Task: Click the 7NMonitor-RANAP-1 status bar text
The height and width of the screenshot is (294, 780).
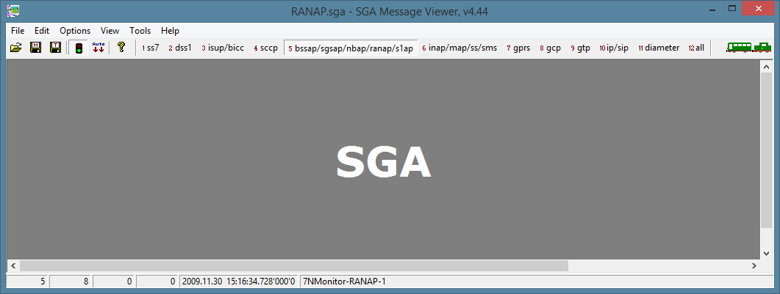Action: [344, 282]
